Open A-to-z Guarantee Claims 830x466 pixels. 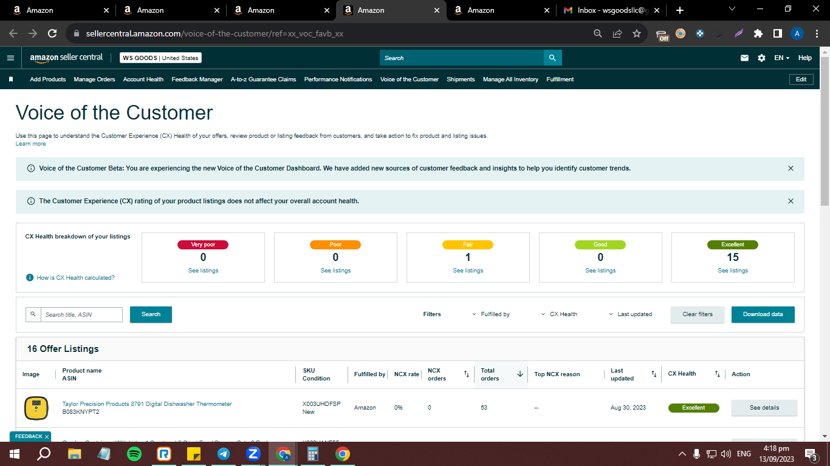point(264,79)
